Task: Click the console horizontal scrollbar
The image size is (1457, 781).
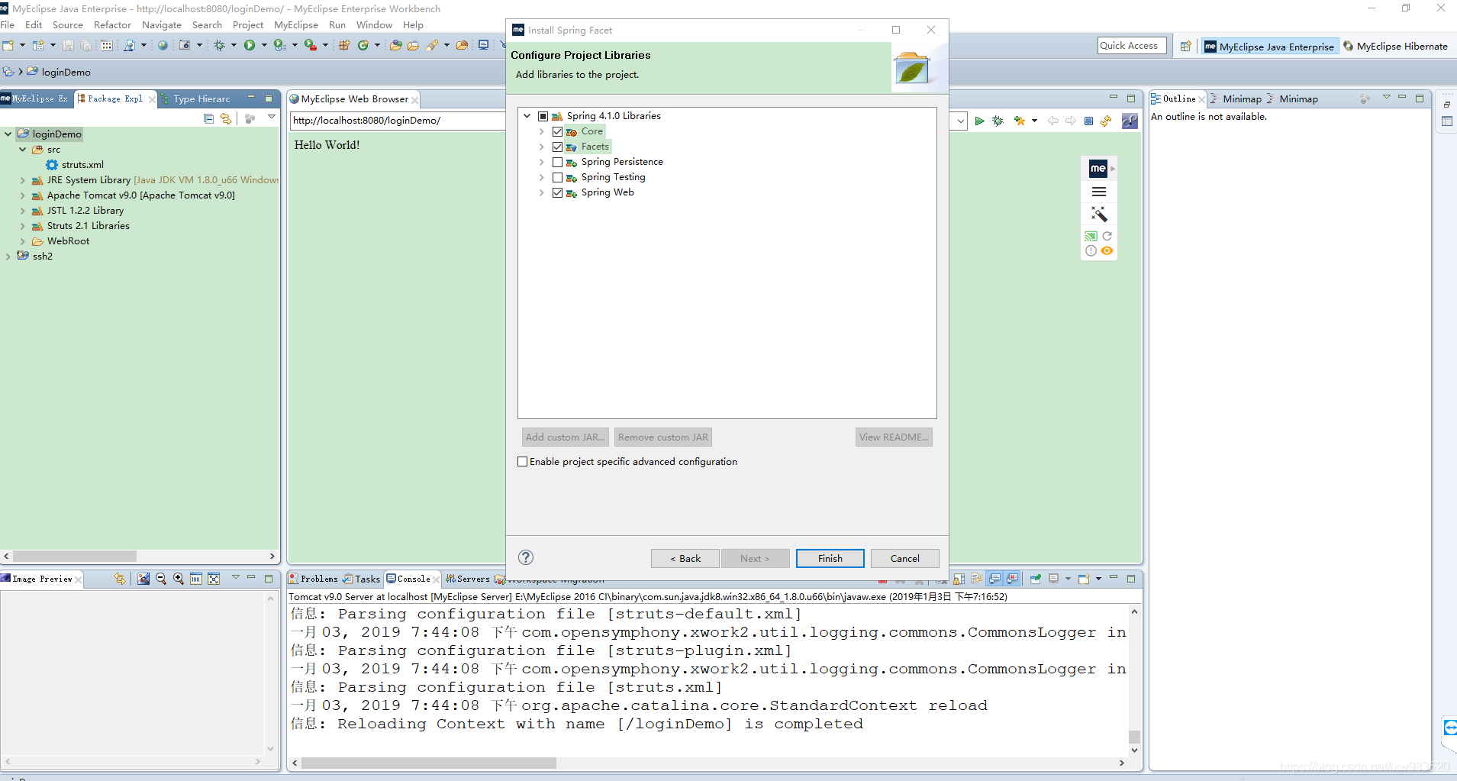Action: click(x=429, y=763)
